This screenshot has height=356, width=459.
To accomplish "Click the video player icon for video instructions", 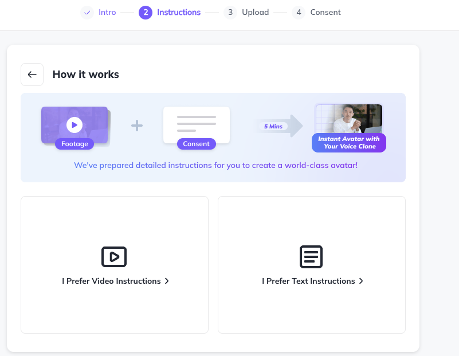I will point(114,257).
